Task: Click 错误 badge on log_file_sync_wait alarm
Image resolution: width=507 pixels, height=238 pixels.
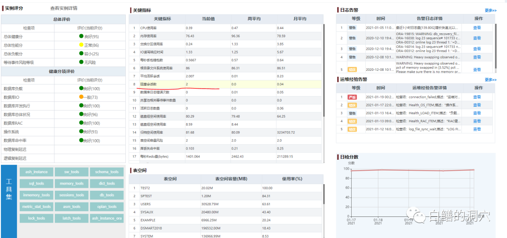Action: [x=352, y=129]
